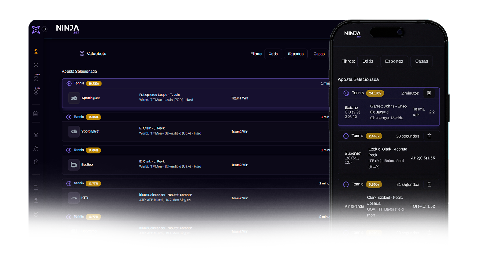Open the Casas filter on desktop
This screenshot has width=478, height=262.
[319, 54]
